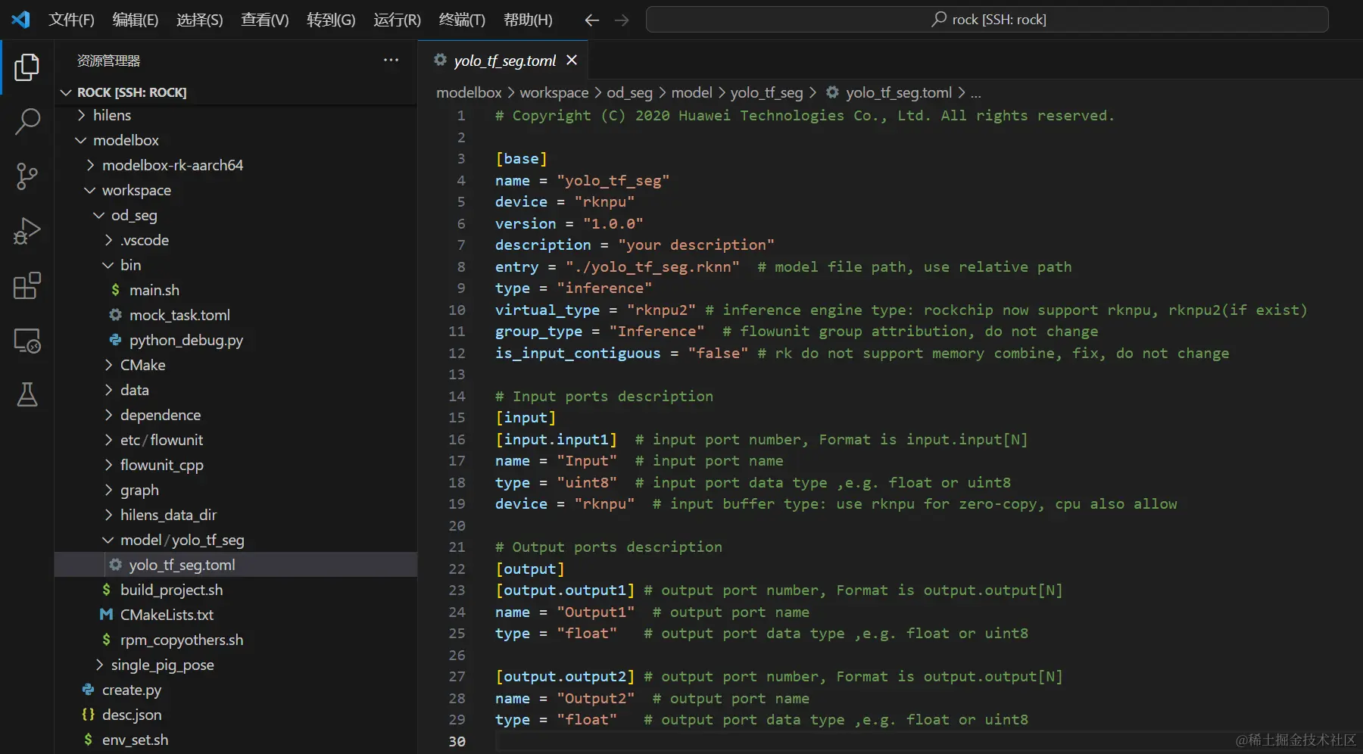
Task: Close the yolo_tf_seg.toml editor tab
Action: [x=572, y=60]
